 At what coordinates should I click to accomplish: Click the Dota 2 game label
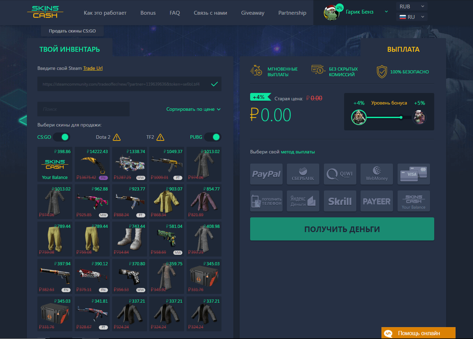(x=103, y=137)
